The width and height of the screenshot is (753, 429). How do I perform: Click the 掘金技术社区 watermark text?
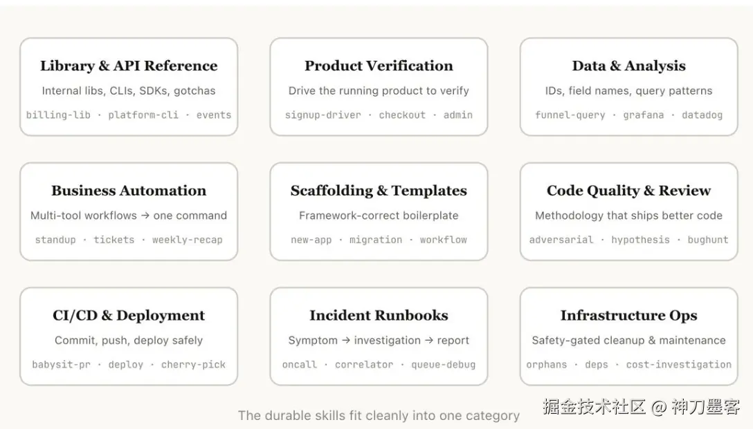(x=594, y=406)
